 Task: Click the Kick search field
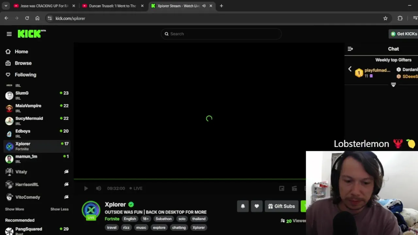point(221,34)
